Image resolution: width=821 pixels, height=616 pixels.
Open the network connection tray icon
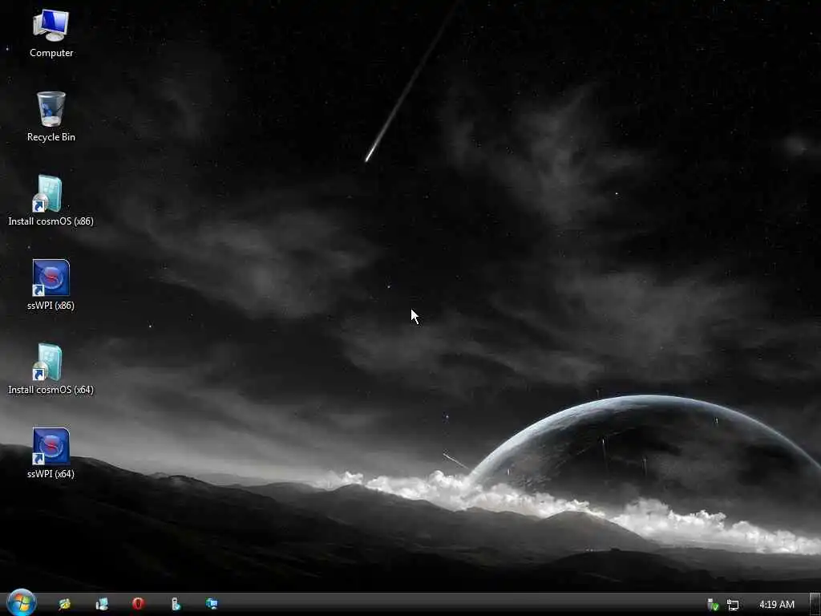click(x=733, y=605)
